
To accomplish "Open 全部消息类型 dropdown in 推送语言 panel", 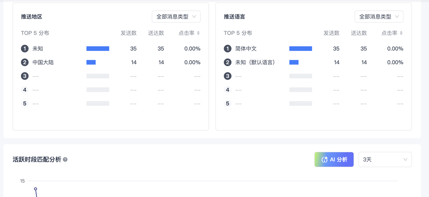I will pyautogui.click(x=379, y=17).
